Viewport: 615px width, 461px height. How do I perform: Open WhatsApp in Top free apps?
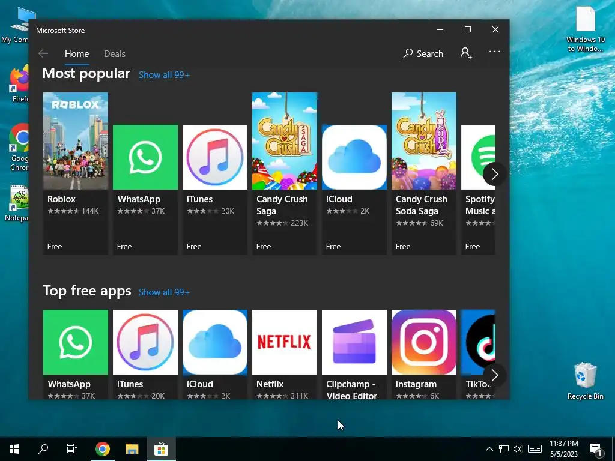(75, 354)
